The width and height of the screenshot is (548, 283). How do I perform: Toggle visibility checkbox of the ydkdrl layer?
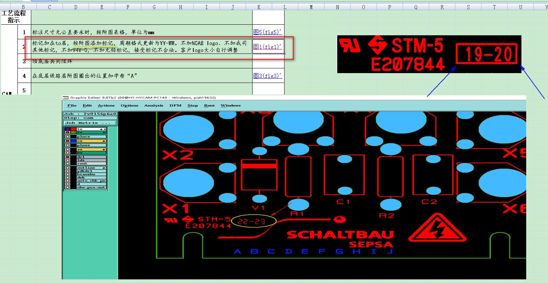(x=68, y=171)
